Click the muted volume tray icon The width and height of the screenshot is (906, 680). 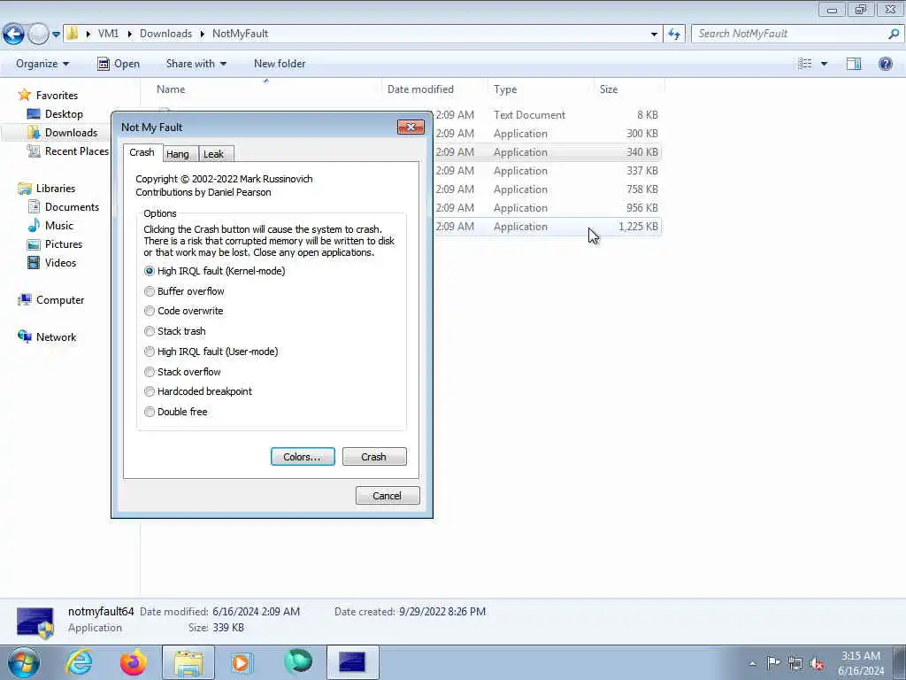(x=817, y=663)
